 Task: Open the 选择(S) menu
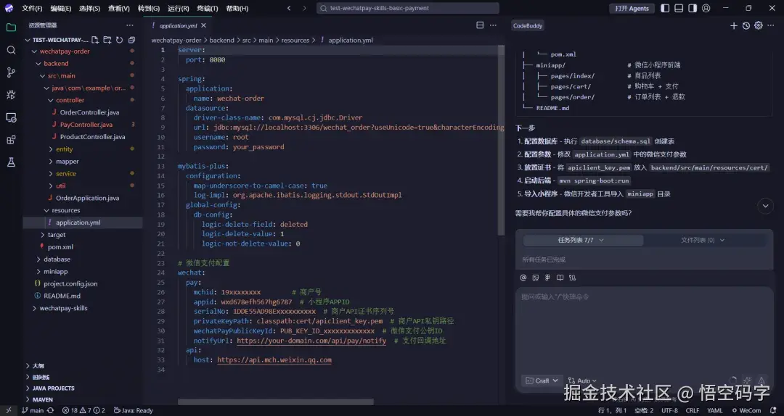pos(89,8)
